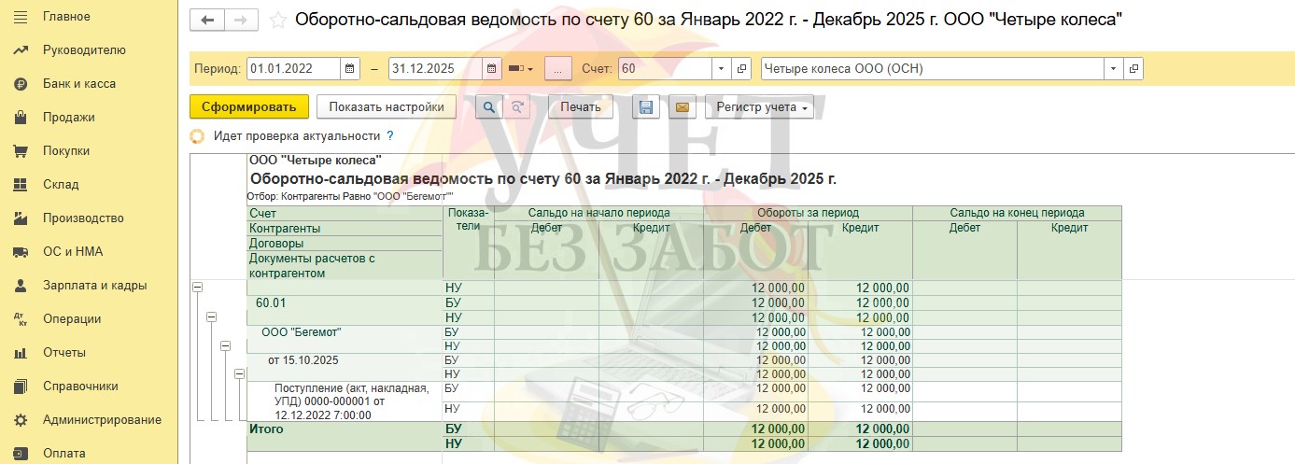Click the Показать настройки button

click(x=387, y=106)
